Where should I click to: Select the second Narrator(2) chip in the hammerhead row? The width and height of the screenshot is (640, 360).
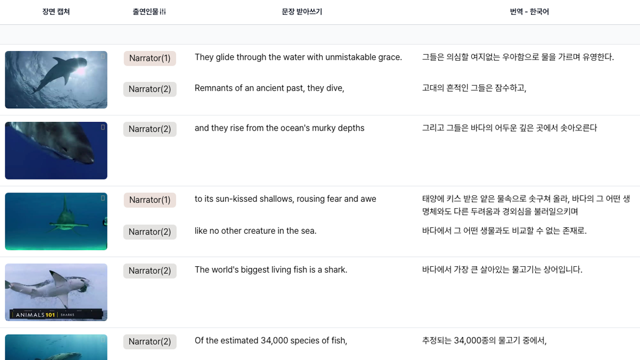click(150, 232)
